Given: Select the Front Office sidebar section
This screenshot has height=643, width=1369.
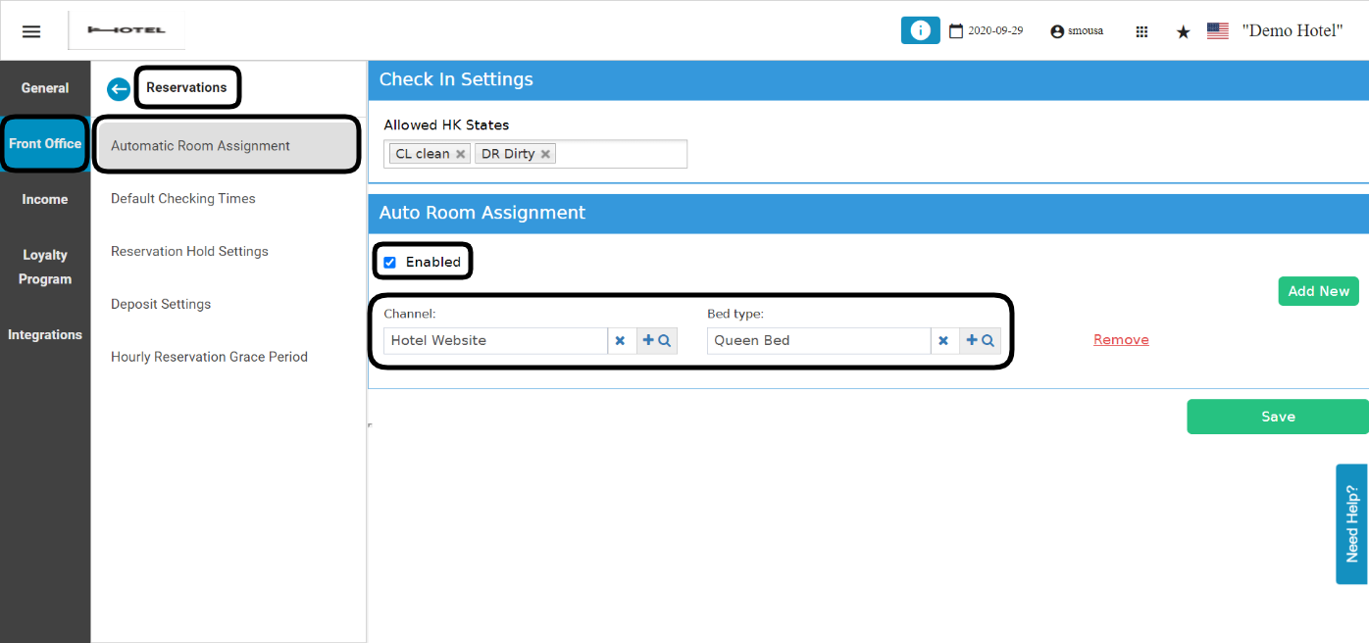Looking at the screenshot, I should point(45,143).
